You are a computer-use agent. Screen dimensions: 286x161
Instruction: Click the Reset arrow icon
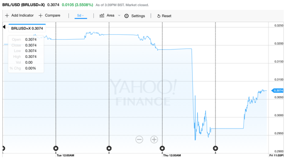[x=159, y=16]
